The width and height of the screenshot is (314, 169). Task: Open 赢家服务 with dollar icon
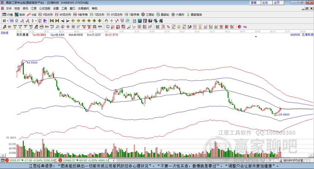[x=194, y=15]
